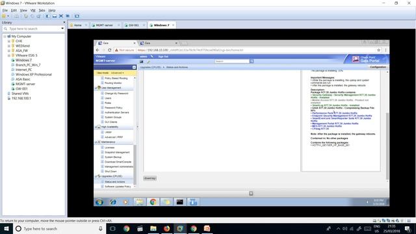Open the Library search dropdown arrow

point(62,29)
